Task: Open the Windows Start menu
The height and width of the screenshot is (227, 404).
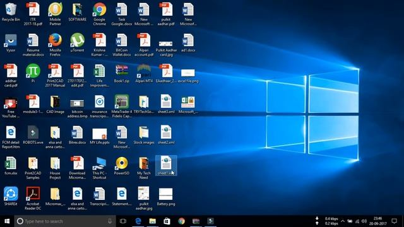Action: click(x=7, y=221)
